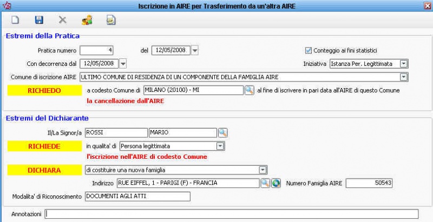Click the Pratica numero field

96,50
